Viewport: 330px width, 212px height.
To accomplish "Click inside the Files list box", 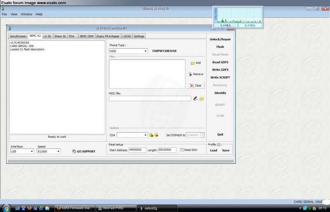I will click(x=147, y=74).
